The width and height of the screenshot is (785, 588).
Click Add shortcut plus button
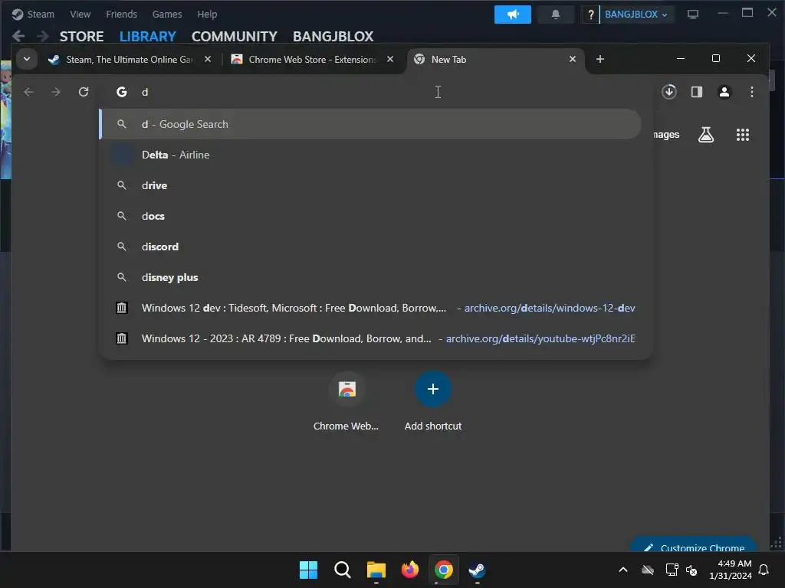tap(433, 389)
